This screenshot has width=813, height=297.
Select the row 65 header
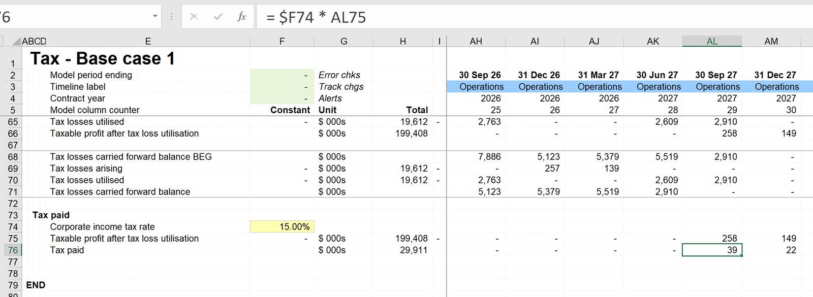click(x=12, y=122)
